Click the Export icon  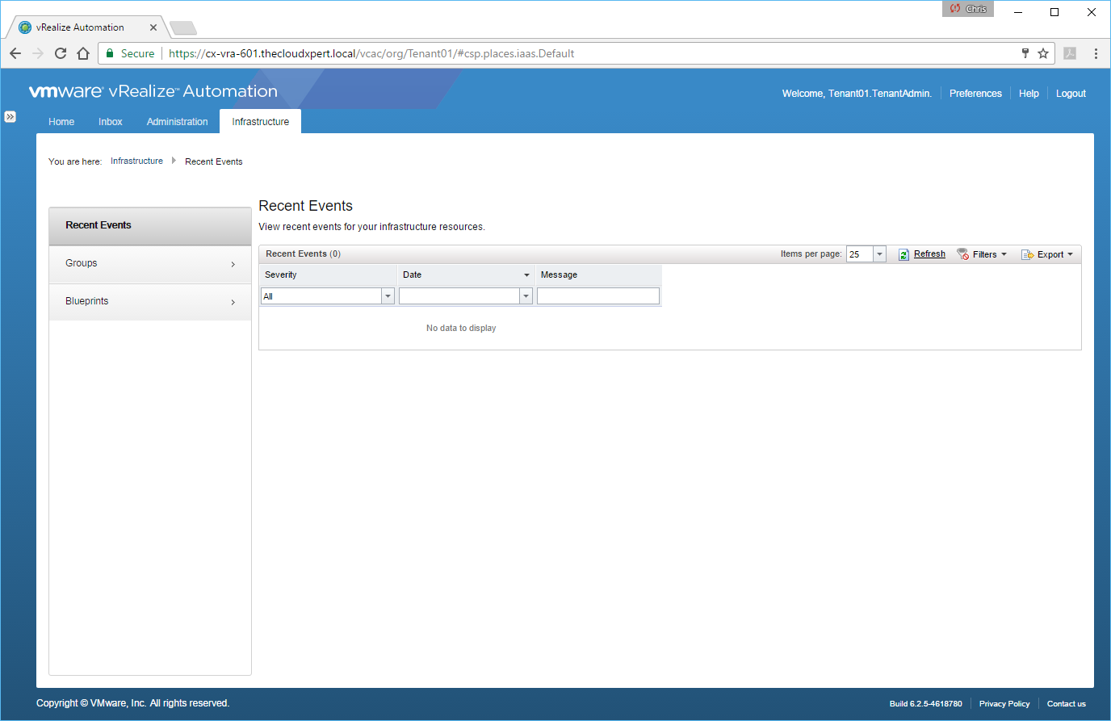coord(1027,254)
